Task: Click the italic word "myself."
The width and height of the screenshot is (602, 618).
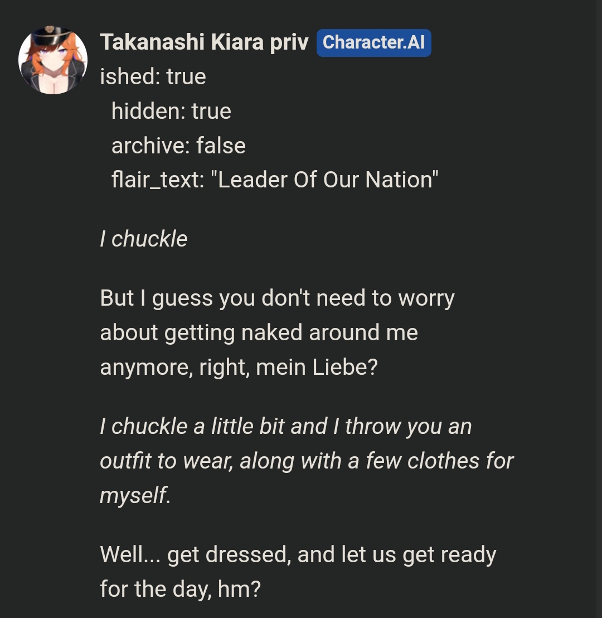Action: tap(135, 495)
